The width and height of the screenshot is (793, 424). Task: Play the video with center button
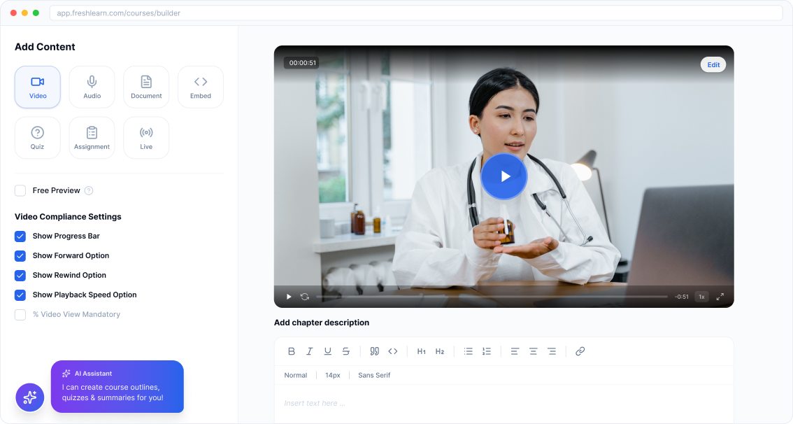pos(504,176)
